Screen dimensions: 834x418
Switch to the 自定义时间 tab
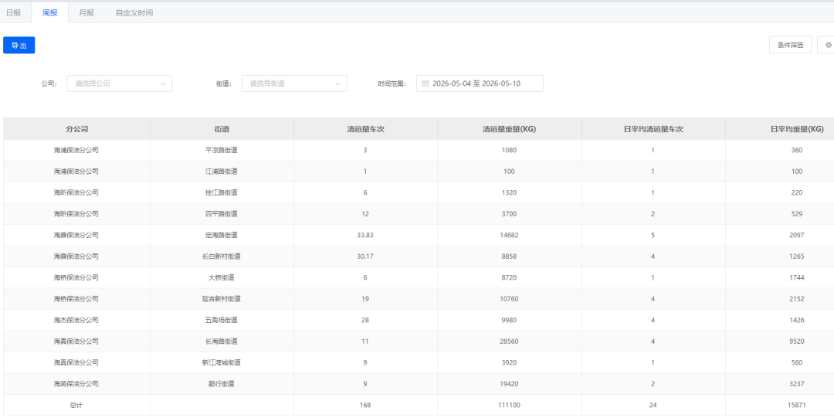coord(134,13)
